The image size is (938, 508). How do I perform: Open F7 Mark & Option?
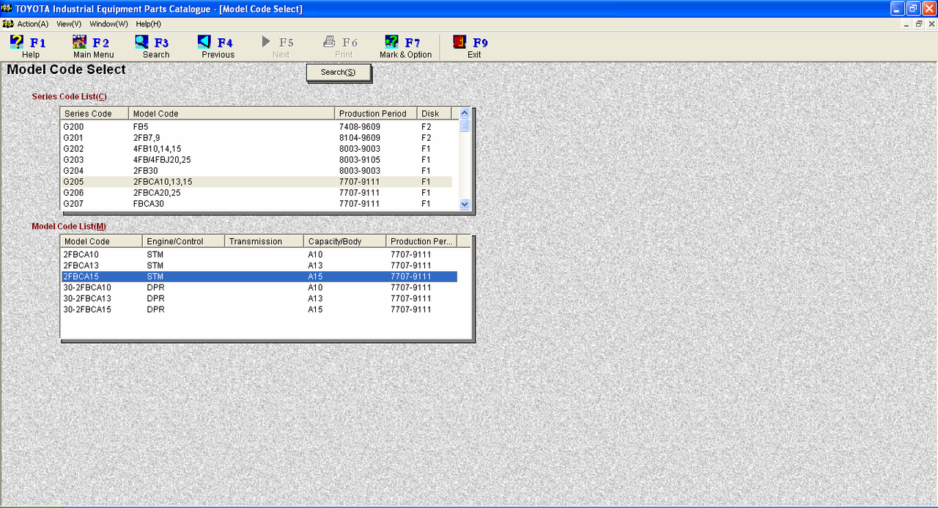[x=405, y=47]
